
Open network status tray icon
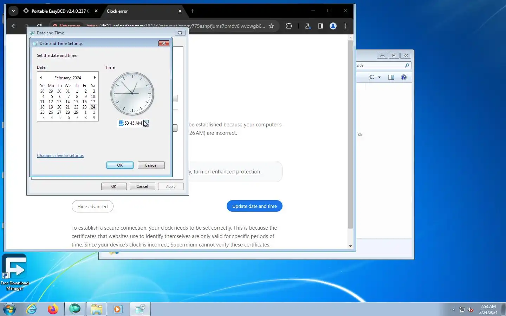pos(462,309)
